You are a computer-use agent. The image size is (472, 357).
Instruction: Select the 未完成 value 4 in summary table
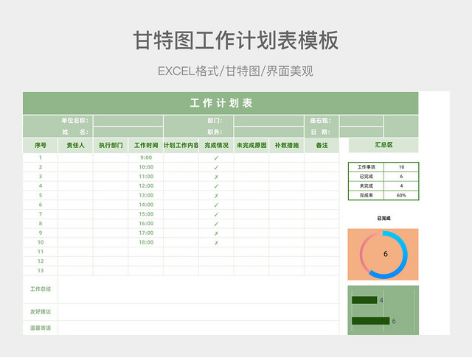(x=401, y=185)
